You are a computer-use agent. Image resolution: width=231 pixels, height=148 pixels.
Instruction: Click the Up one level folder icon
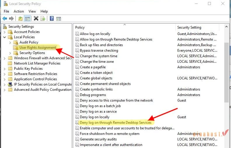coord(20,19)
